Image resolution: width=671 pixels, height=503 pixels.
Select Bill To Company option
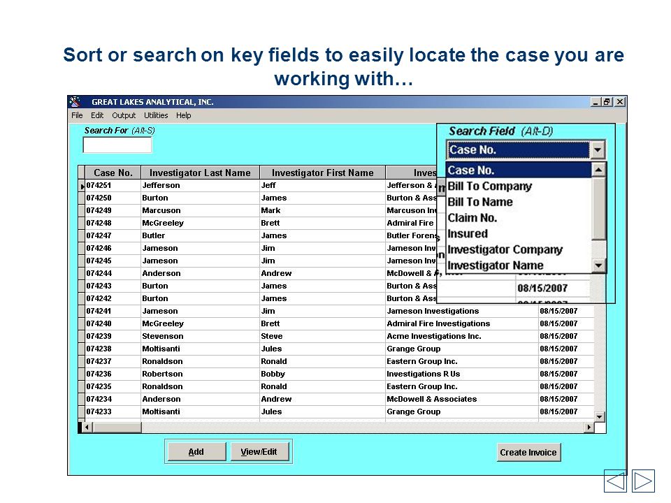point(519,186)
